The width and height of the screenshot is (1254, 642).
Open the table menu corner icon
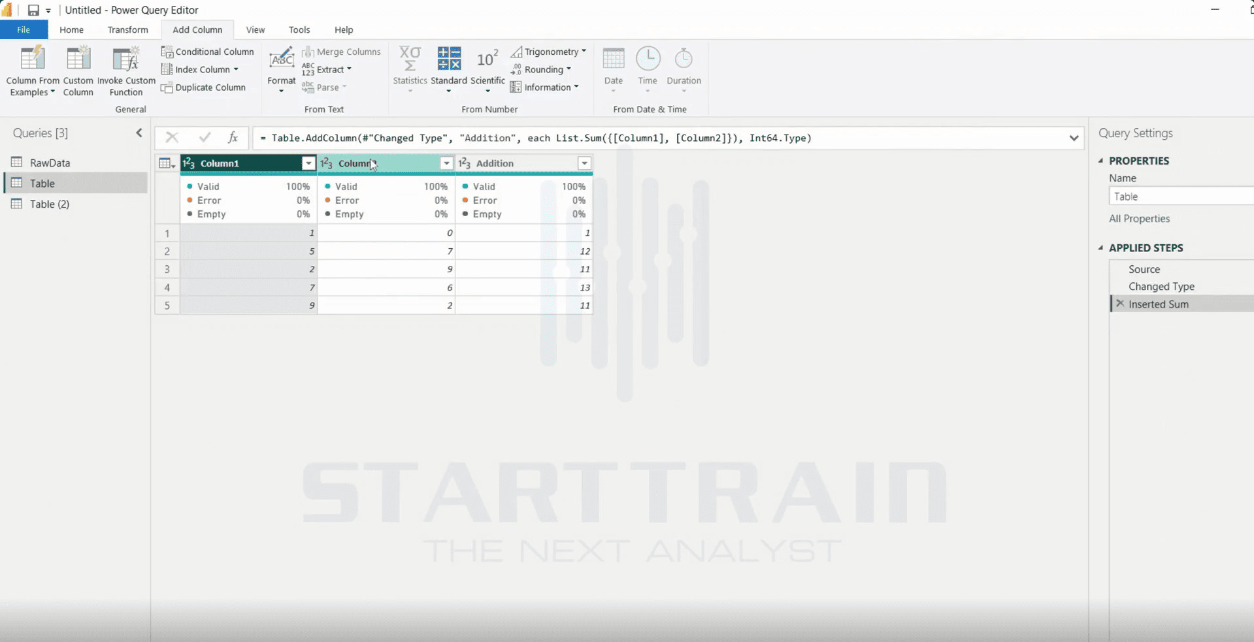[167, 163]
